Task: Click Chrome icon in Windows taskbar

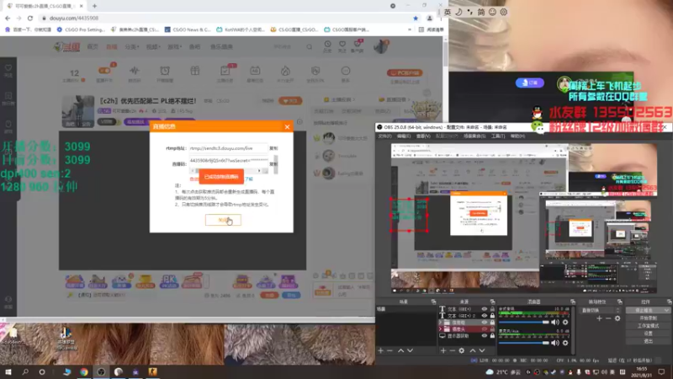Action: 83,371
